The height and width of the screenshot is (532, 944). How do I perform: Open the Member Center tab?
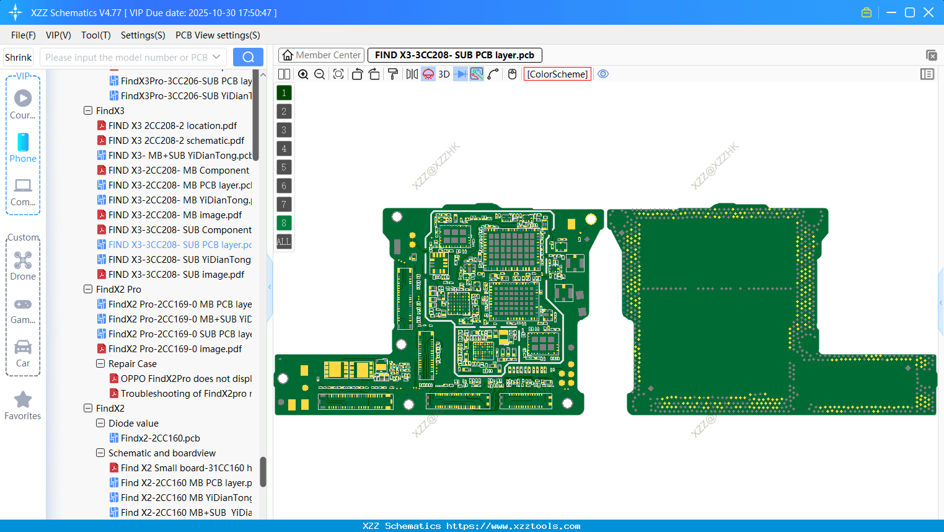pos(321,55)
